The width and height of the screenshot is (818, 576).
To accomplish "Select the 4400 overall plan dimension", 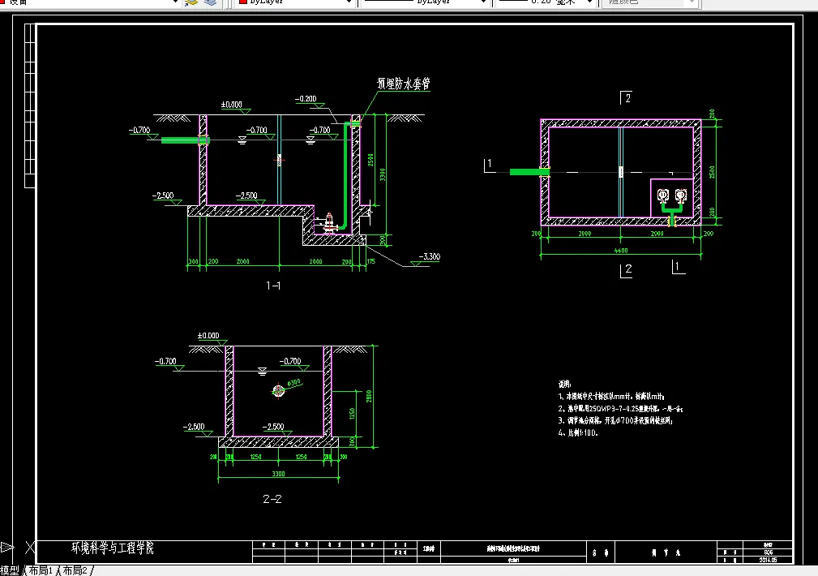I will [621, 251].
